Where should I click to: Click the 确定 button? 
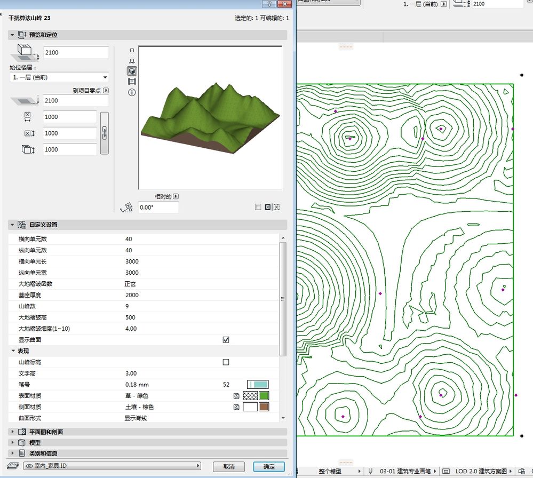pyautogui.click(x=269, y=467)
